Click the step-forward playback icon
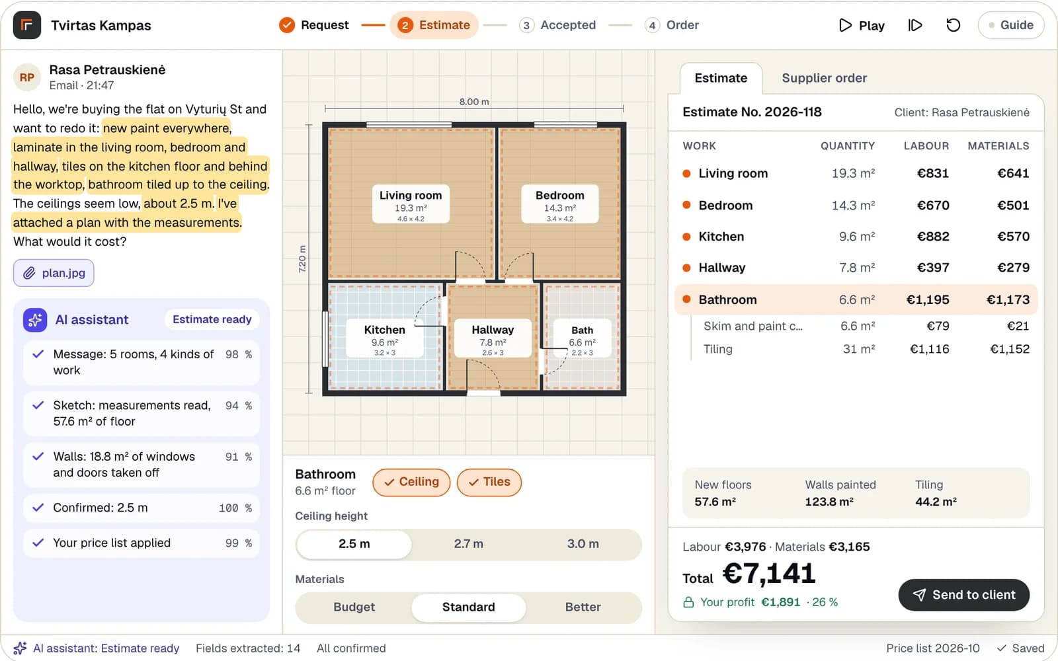Viewport: 1058px width, 661px height. click(x=915, y=25)
